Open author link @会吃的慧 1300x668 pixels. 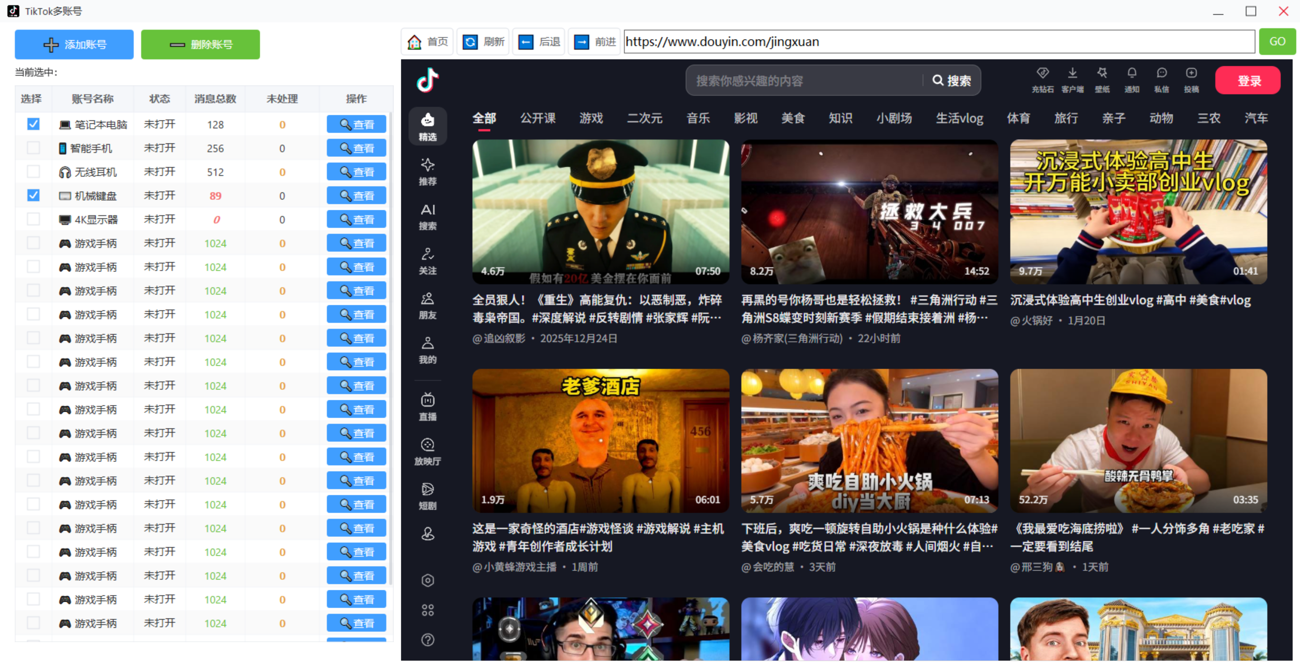[x=768, y=567]
